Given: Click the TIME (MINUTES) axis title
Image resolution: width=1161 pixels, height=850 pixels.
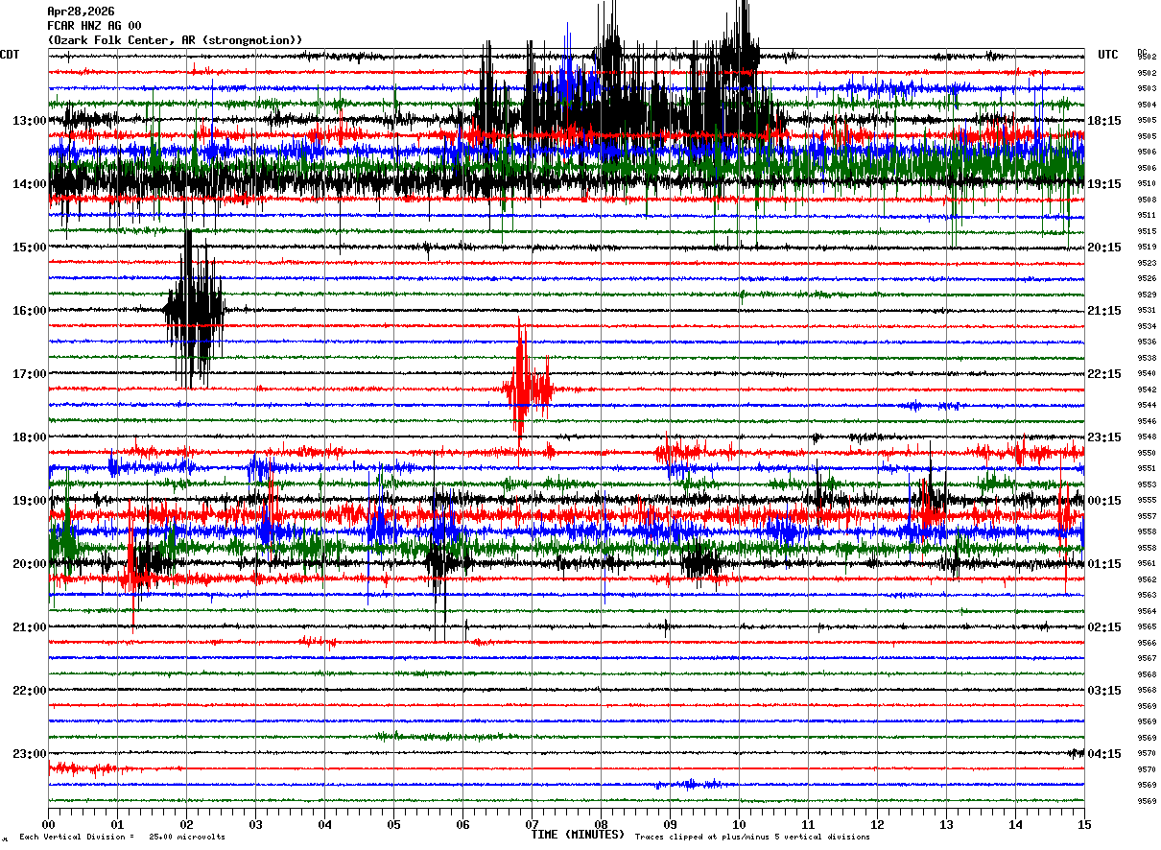Looking at the screenshot, I should pyautogui.click(x=578, y=835).
